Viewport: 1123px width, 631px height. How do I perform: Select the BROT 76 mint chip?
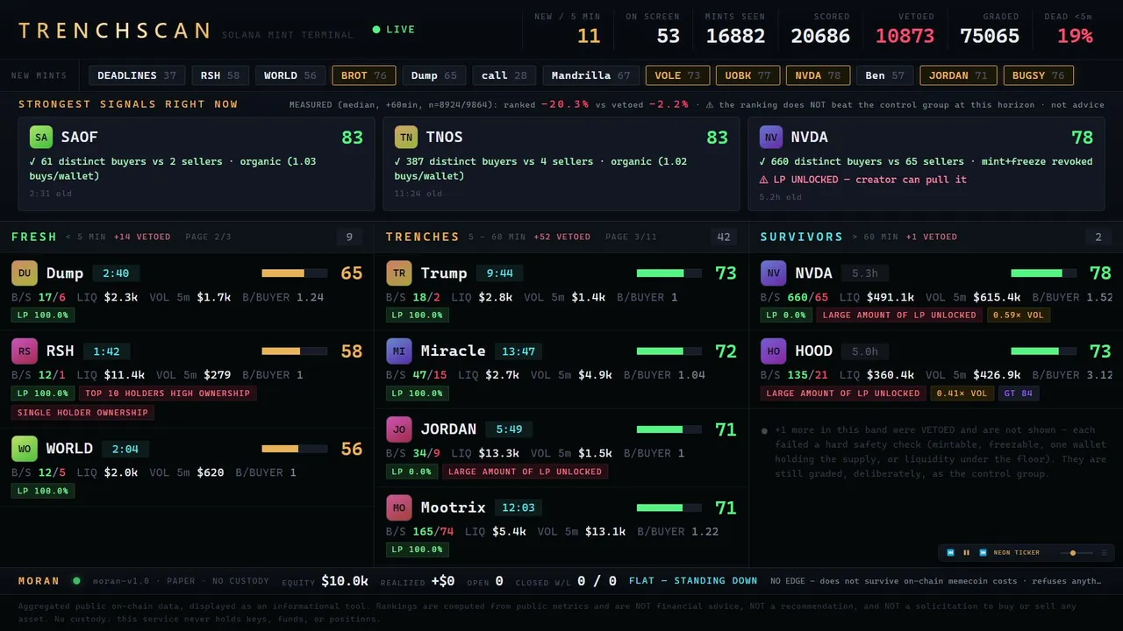[364, 75]
